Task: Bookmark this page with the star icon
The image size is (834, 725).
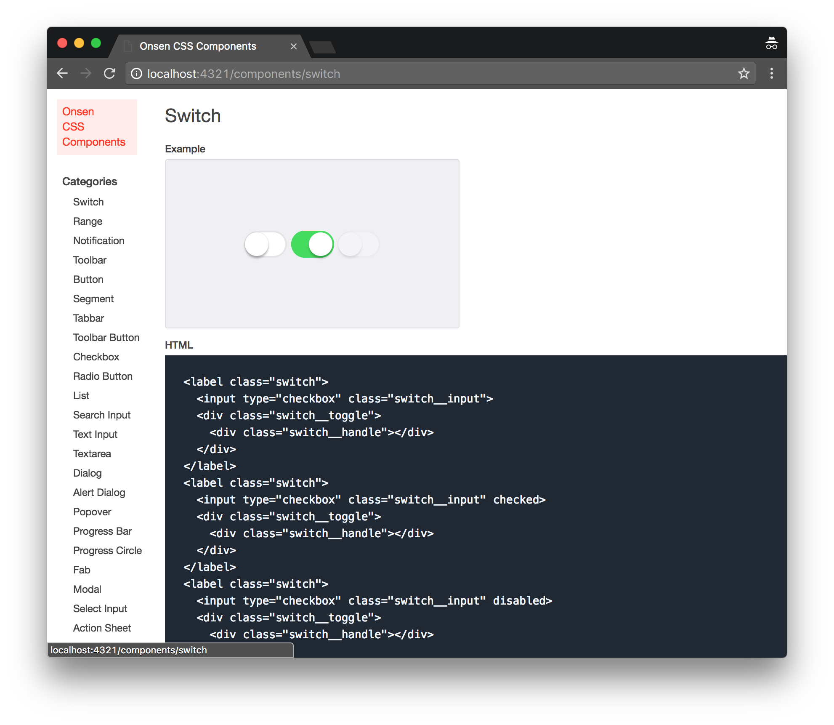Action: coord(744,73)
